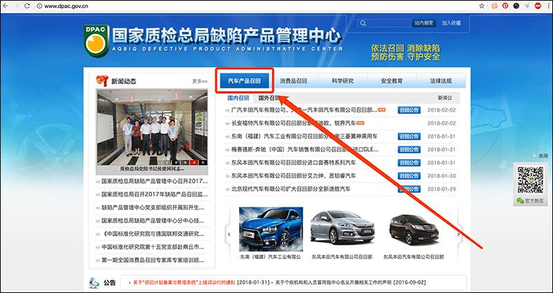
Task: Select the 汽车产品召回 tab
Action: (x=245, y=81)
